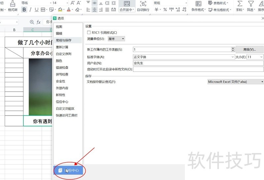Viewport: 264px width, 180px height.
Task: Align cell content to top
Action: click(88, 3)
